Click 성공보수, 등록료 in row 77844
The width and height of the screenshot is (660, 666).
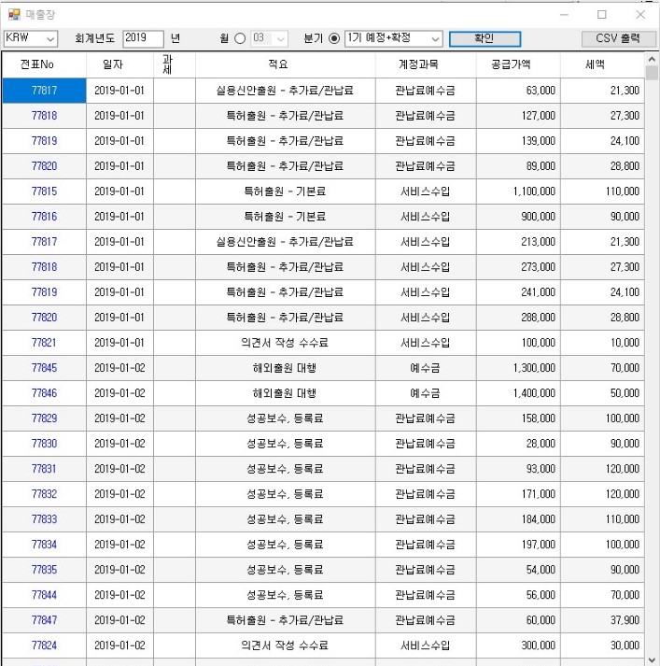click(285, 595)
